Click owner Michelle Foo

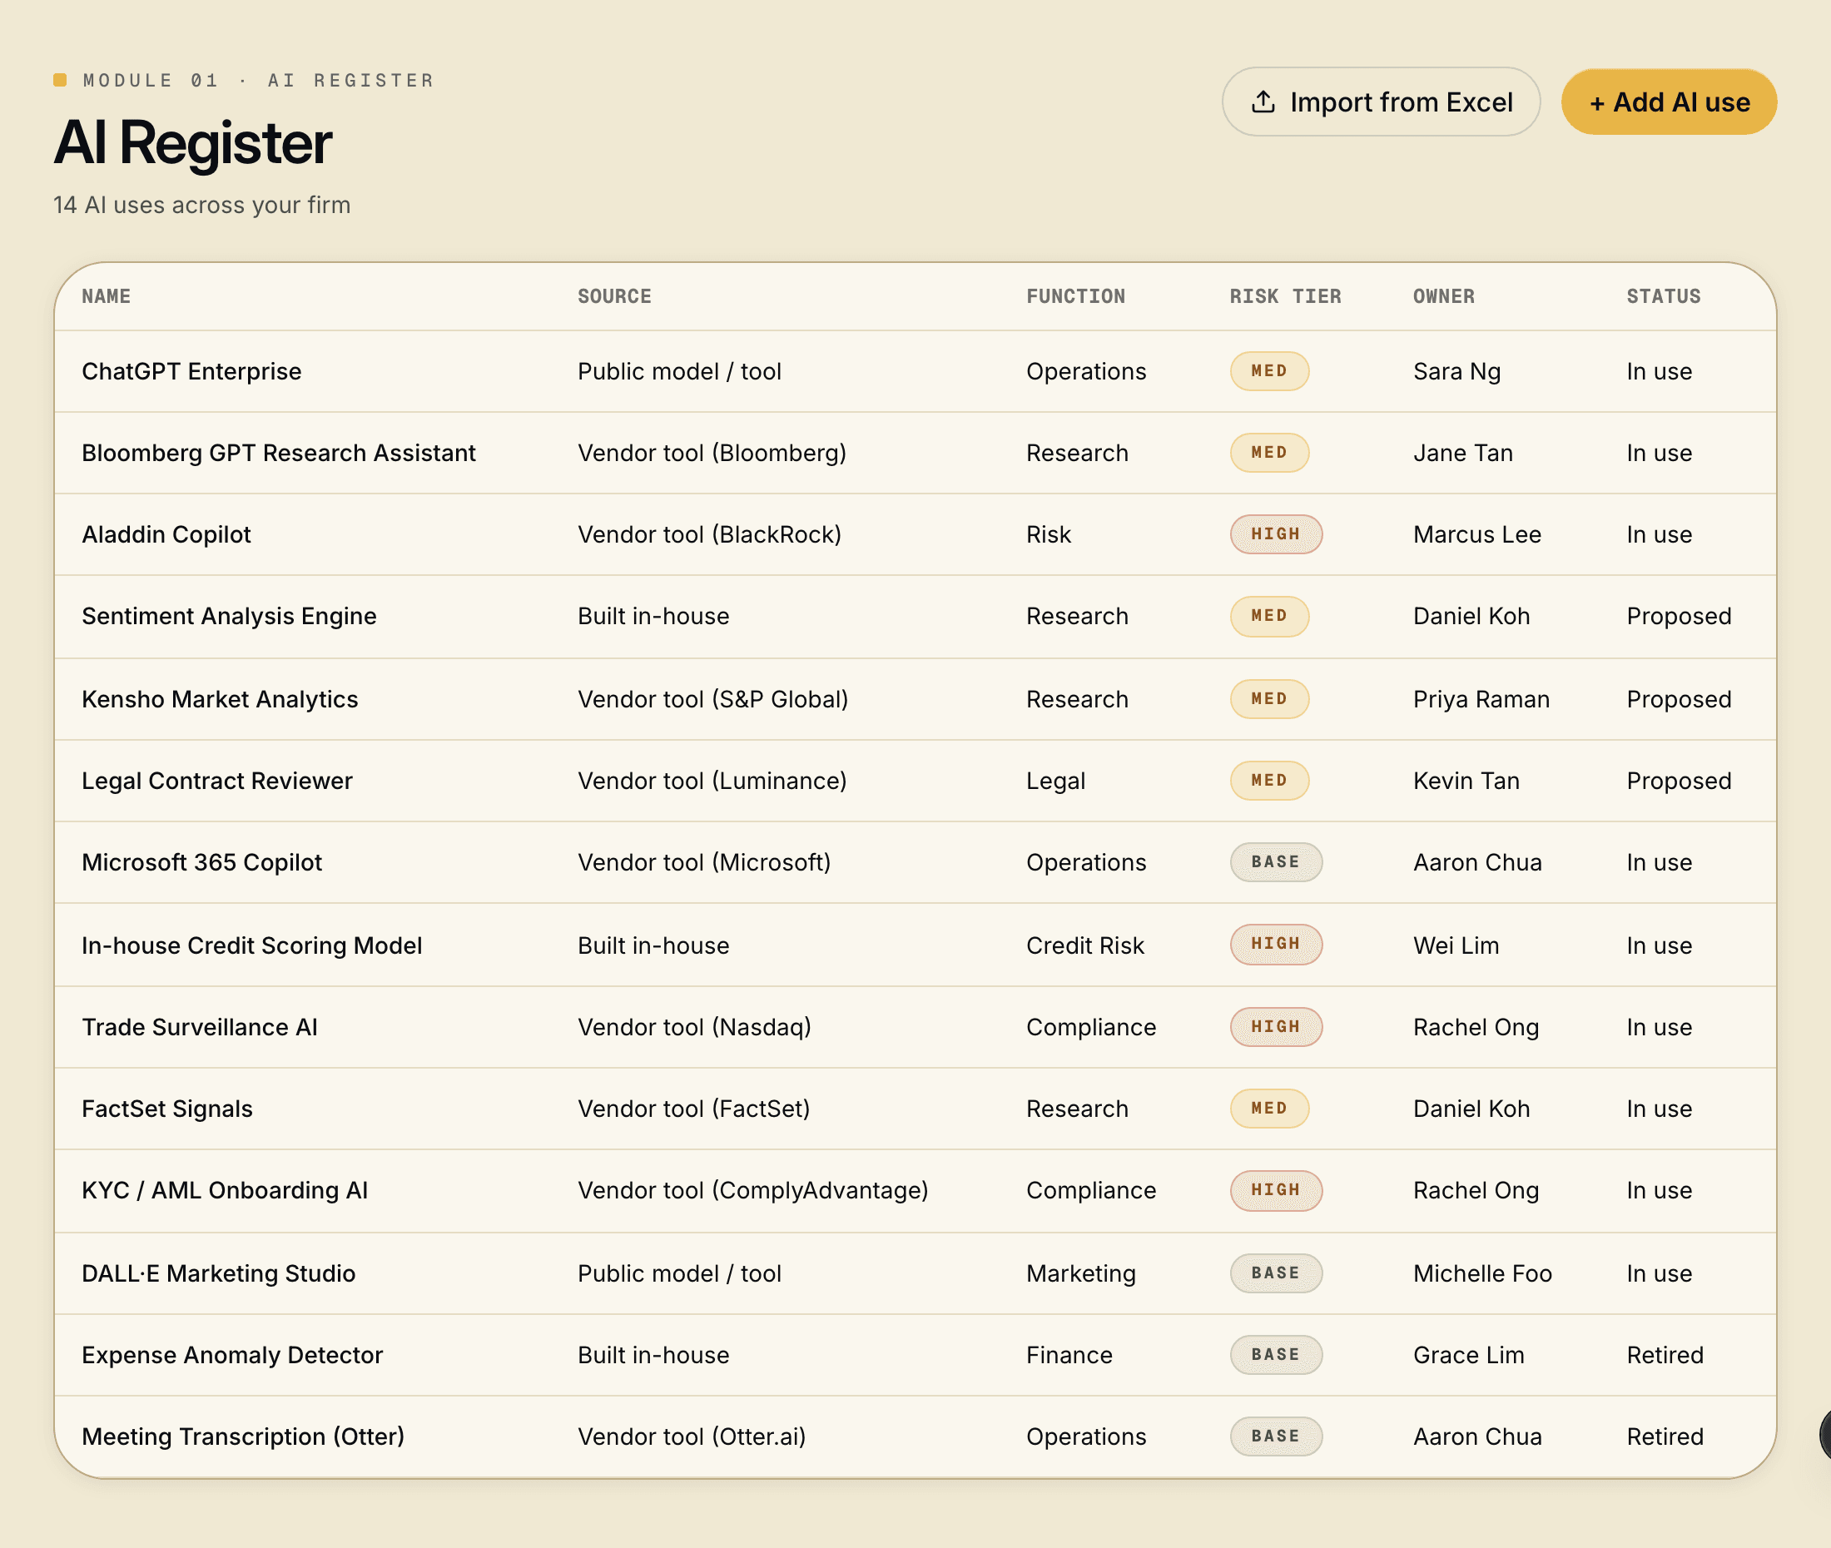[1481, 1273]
